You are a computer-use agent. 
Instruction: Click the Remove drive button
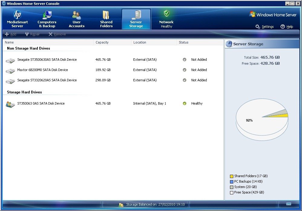coord(57,34)
